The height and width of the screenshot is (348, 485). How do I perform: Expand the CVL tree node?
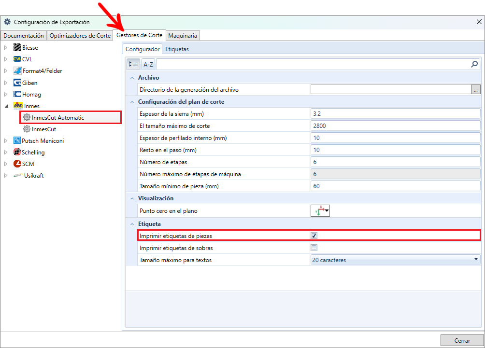click(x=6, y=59)
